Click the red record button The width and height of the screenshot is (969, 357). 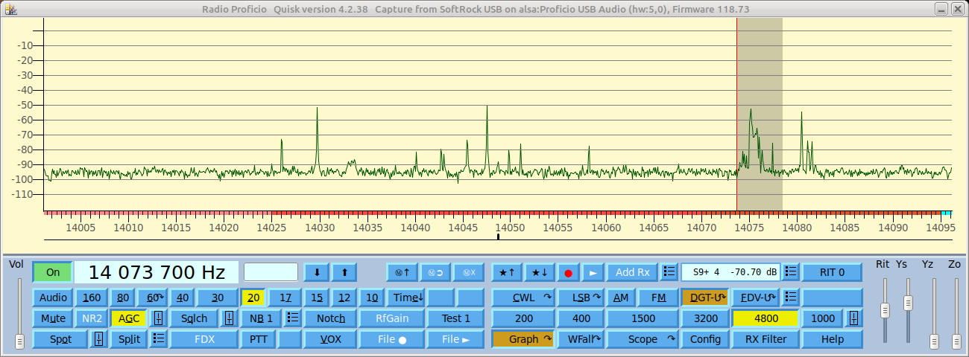tap(568, 272)
